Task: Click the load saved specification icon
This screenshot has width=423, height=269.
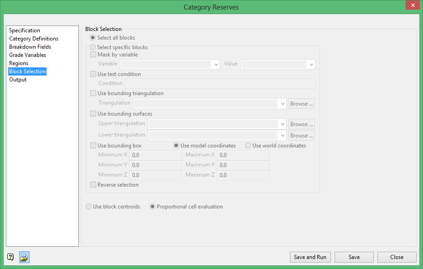Action: pos(24,257)
